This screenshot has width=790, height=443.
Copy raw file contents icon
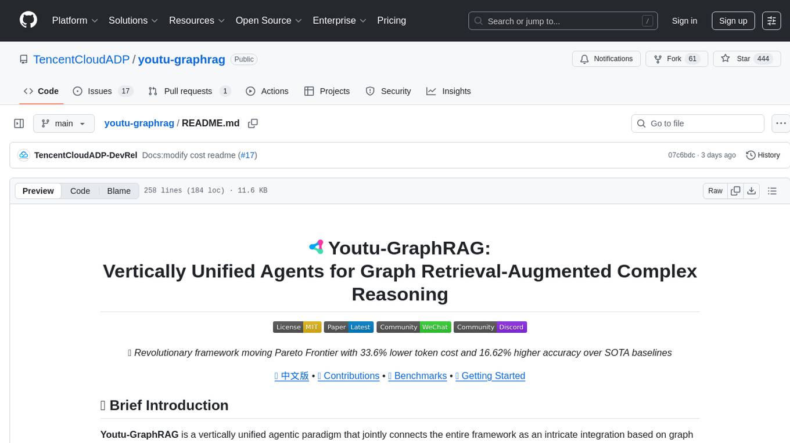[x=736, y=191]
